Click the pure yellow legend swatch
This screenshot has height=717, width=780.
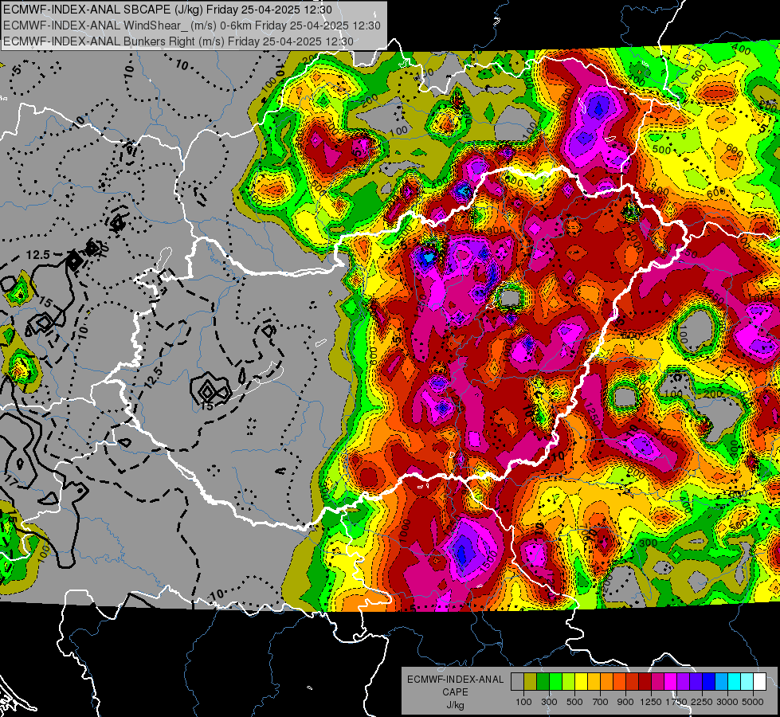click(581, 681)
